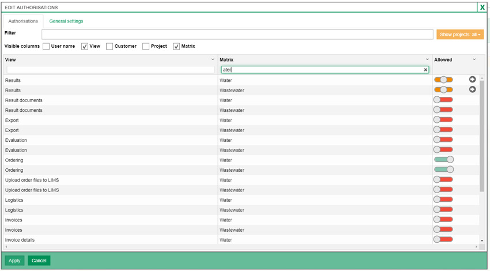Tick the Project column checkbox

(x=146, y=46)
